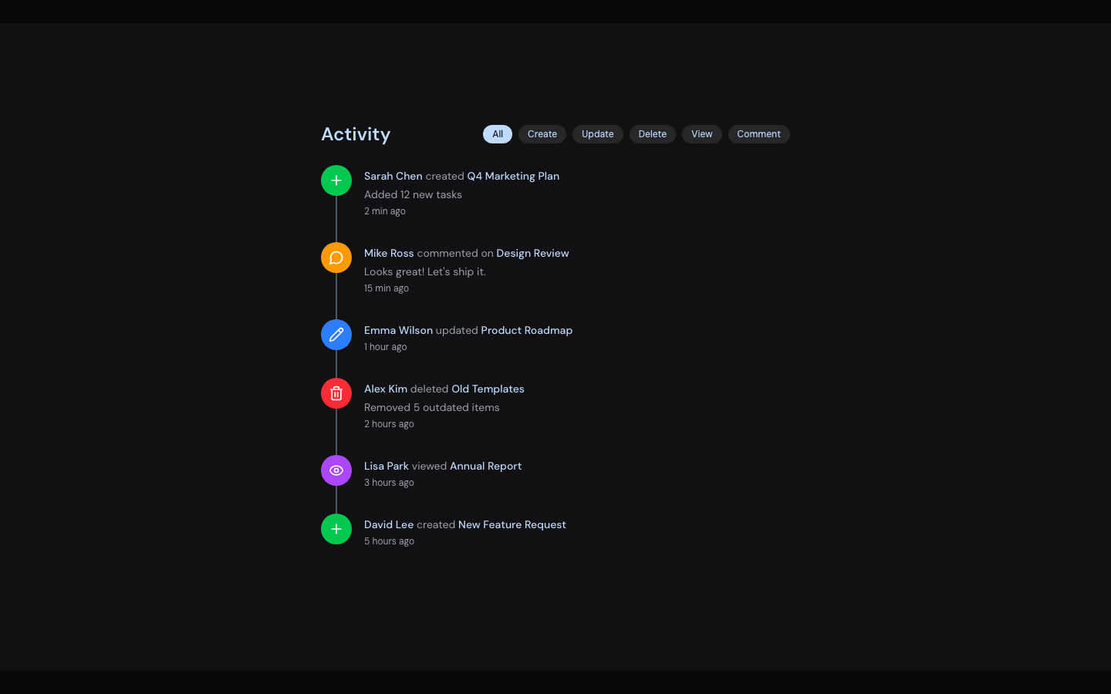Select the orange comment bubble icon next to Mike Ross

coord(336,257)
